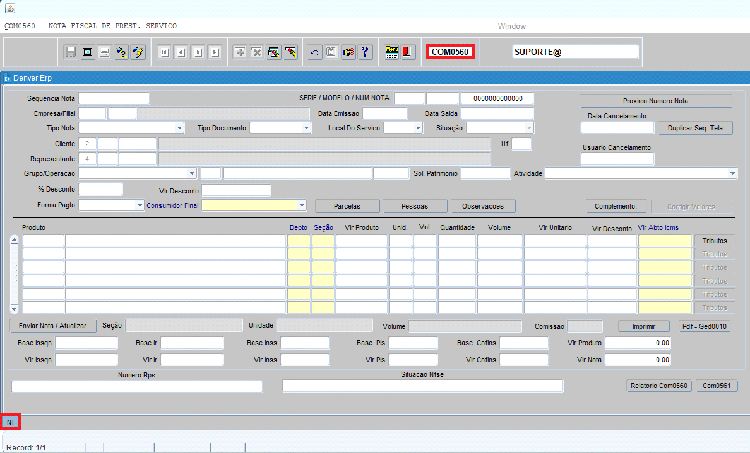Click the Delete Record X icon
The height and width of the screenshot is (453, 750).
click(x=257, y=52)
